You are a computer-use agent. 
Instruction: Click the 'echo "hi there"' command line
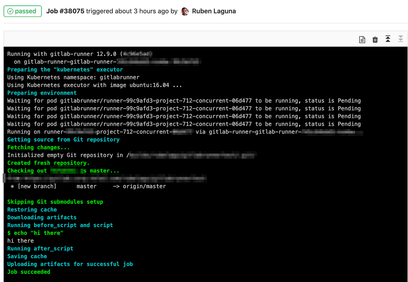[35, 233]
